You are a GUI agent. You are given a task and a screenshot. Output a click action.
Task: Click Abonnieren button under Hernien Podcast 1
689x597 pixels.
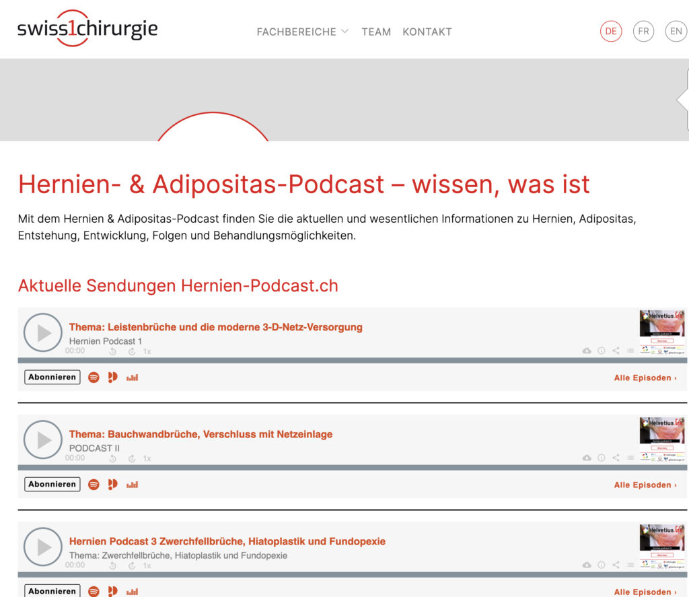[52, 378]
